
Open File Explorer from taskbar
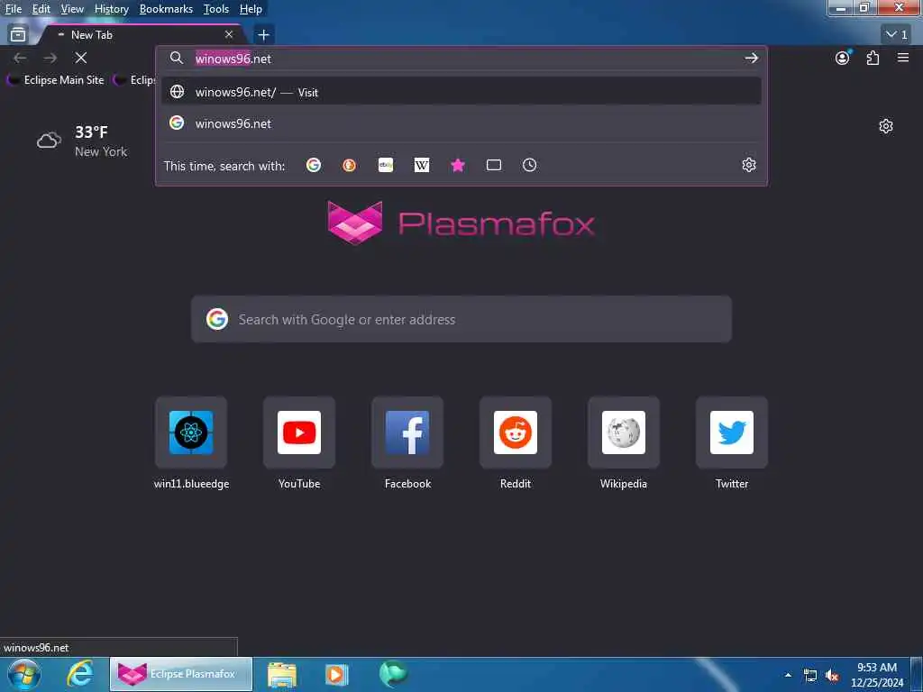[282, 674]
